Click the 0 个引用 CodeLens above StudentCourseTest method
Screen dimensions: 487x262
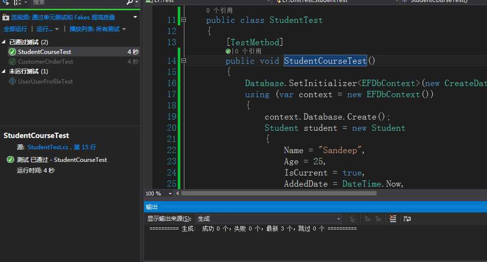coord(248,51)
